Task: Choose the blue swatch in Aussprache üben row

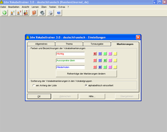Action: tap(100, 60)
